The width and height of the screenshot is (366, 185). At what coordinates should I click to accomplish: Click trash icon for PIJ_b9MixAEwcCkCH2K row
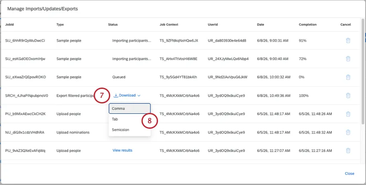tap(348, 114)
